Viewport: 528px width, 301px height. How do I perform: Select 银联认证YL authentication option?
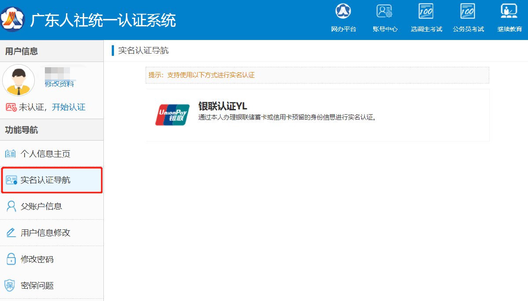pyautogui.click(x=223, y=106)
